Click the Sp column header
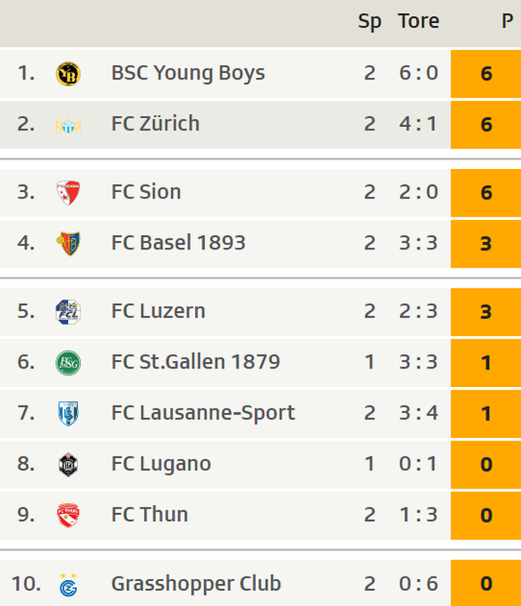The width and height of the screenshot is (521, 606). (370, 21)
